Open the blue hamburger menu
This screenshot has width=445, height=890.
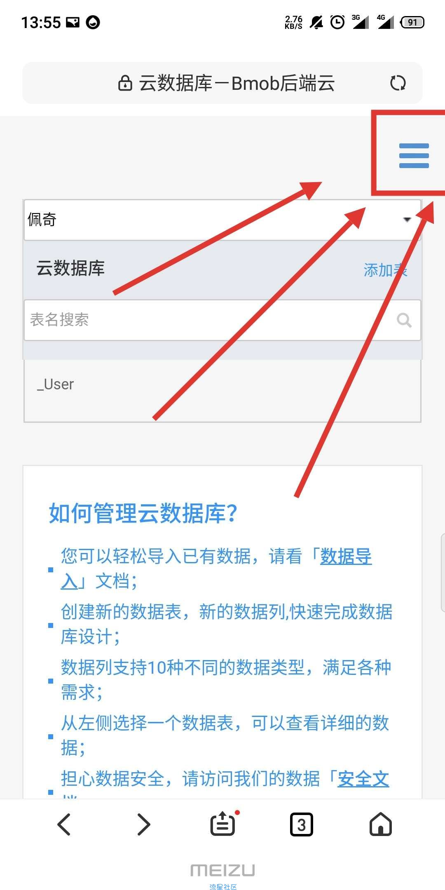[414, 155]
